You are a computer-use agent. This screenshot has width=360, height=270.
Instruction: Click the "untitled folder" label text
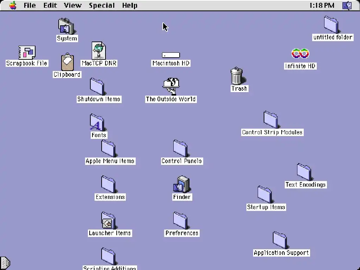333,37
